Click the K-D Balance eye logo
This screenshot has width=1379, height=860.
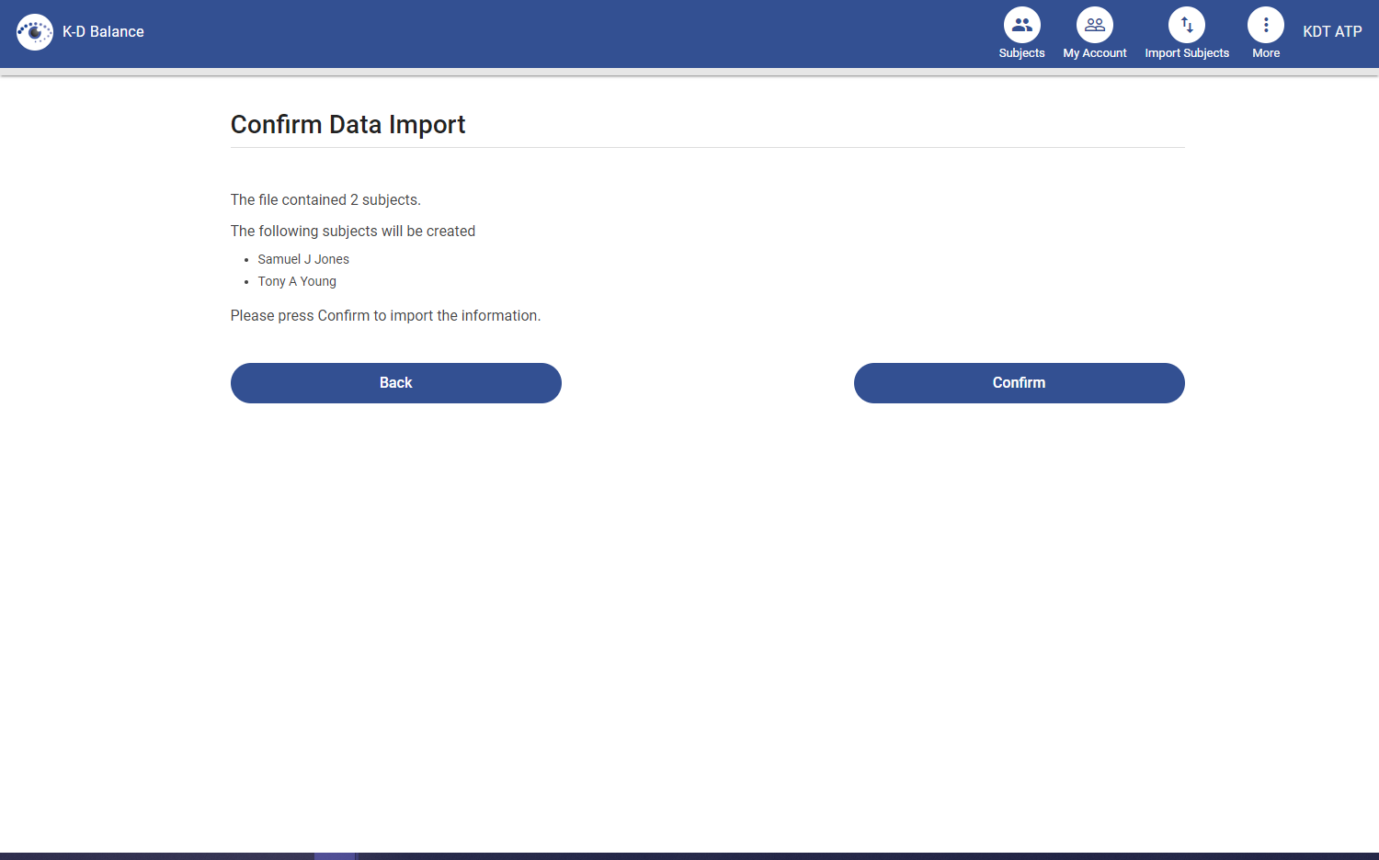(35, 31)
